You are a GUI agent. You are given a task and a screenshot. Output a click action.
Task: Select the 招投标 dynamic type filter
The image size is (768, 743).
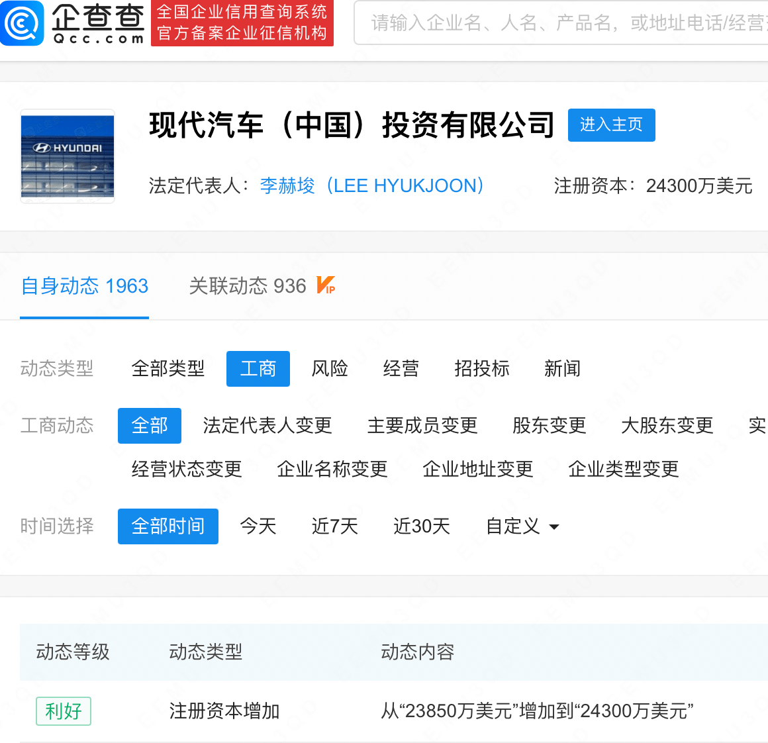click(x=482, y=369)
